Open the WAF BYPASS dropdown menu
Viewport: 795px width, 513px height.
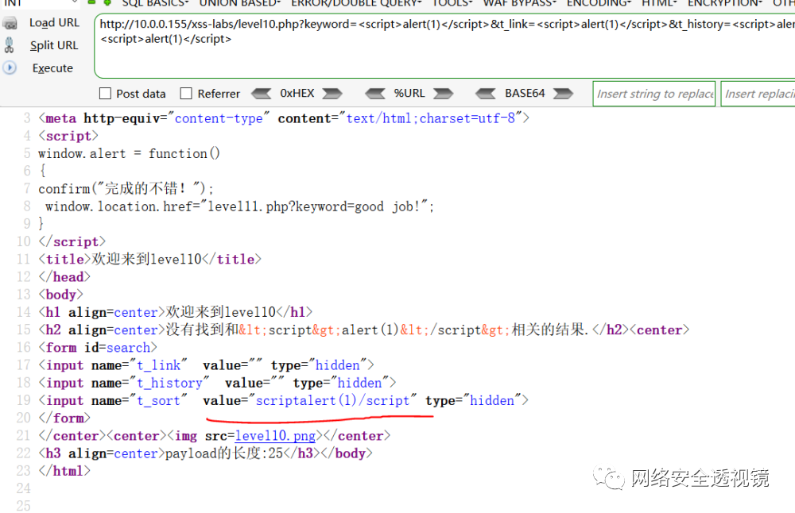pos(520,3)
